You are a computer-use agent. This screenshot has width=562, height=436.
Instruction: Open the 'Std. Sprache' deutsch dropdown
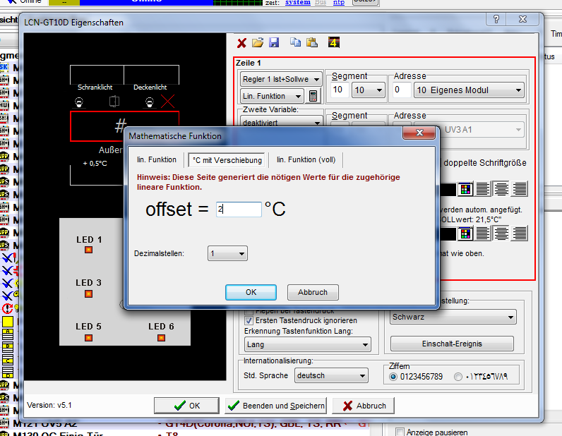click(x=331, y=376)
